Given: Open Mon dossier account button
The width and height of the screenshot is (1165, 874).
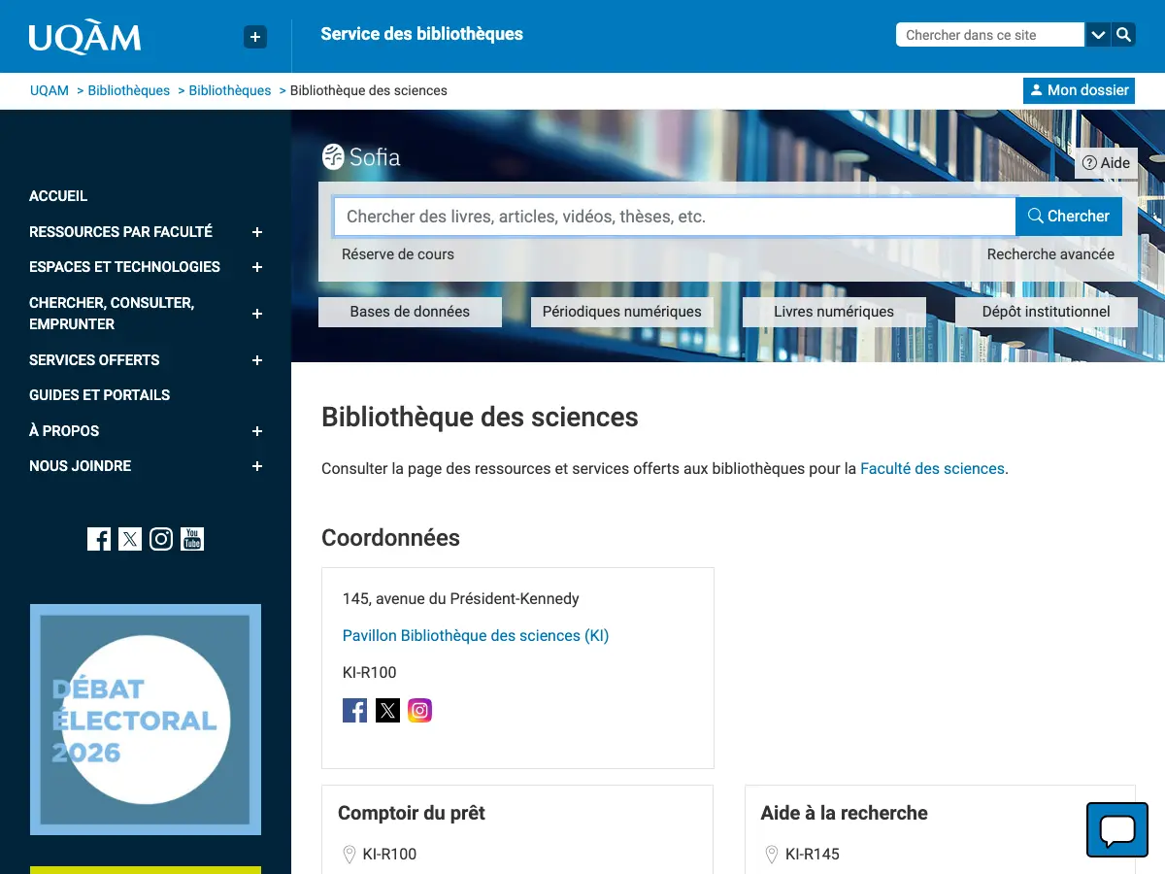Looking at the screenshot, I should pyautogui.click(x=1079, y=90).
